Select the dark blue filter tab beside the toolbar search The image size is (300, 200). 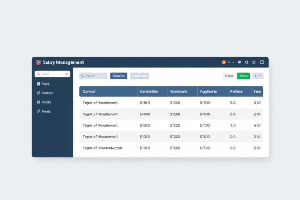[x=119, y=76]
